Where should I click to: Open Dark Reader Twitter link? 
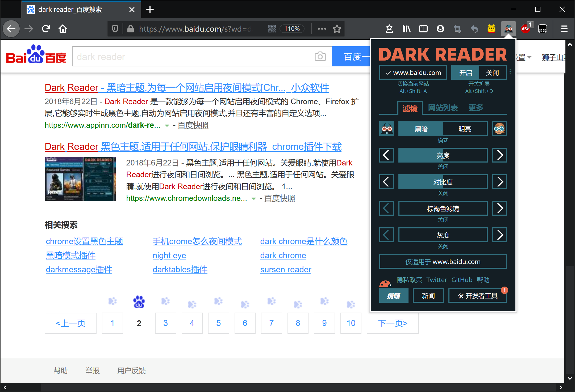point(437,280)
